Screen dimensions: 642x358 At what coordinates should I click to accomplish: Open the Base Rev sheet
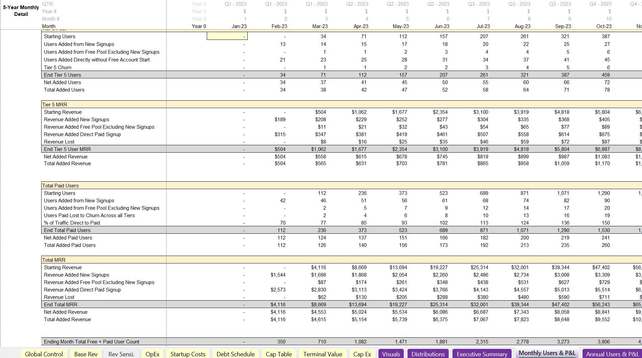point(86,354)
